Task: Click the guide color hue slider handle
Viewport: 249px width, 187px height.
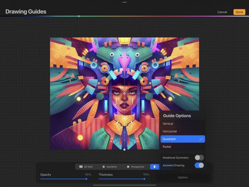Action: (79, 16)
